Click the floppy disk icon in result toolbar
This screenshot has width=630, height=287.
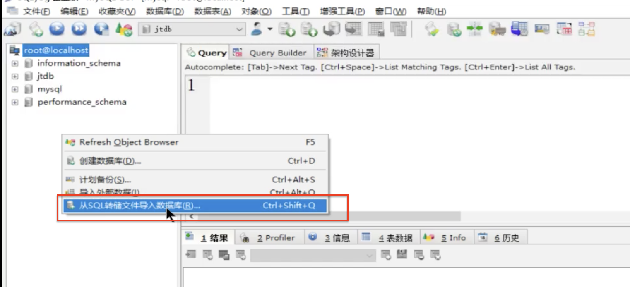click(x=402, y=255)
